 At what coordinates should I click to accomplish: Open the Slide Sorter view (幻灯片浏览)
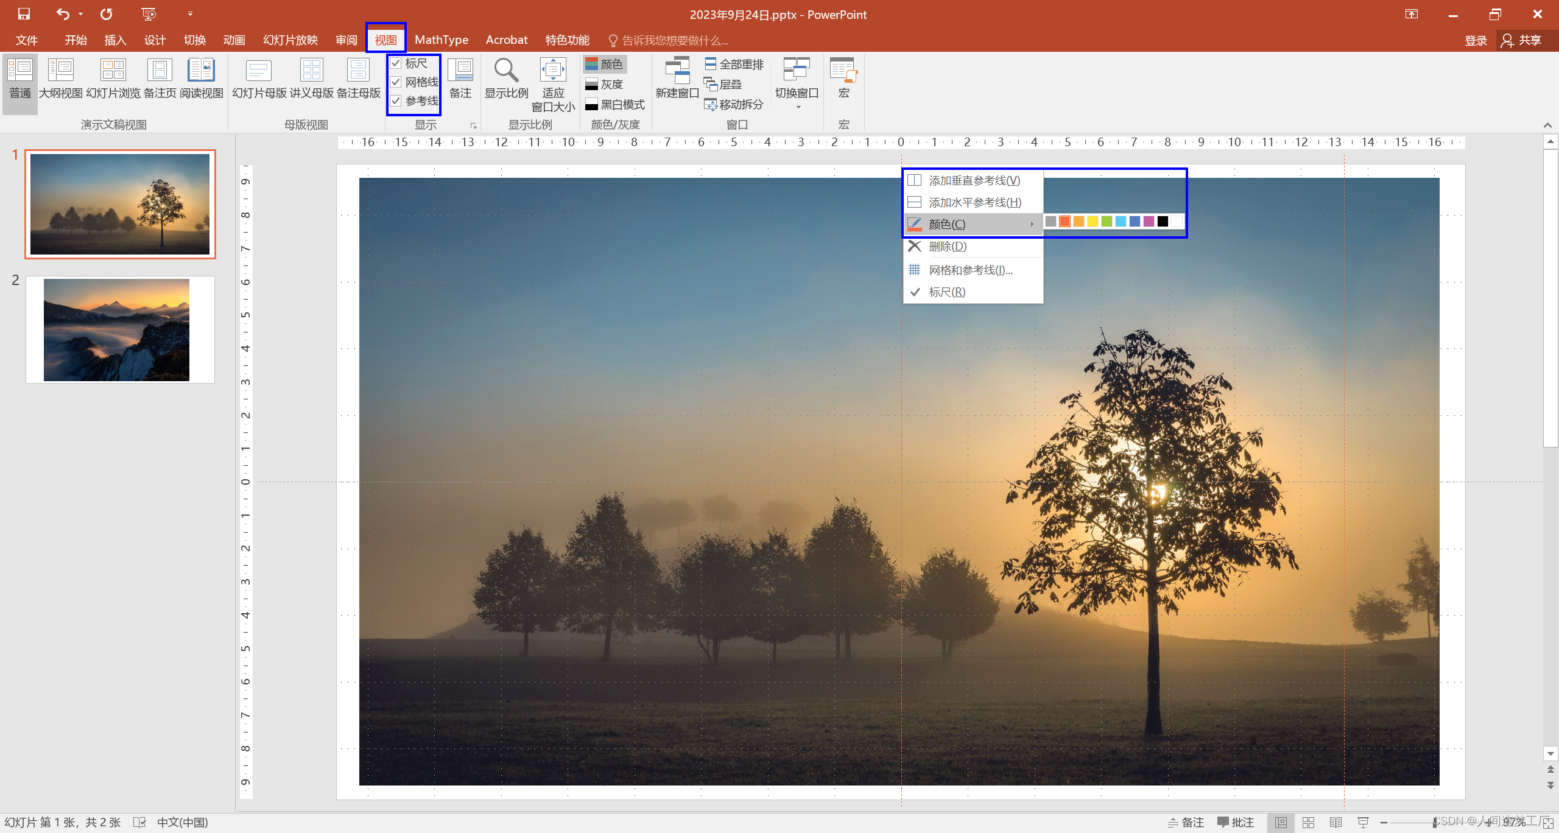coord(113,77)
